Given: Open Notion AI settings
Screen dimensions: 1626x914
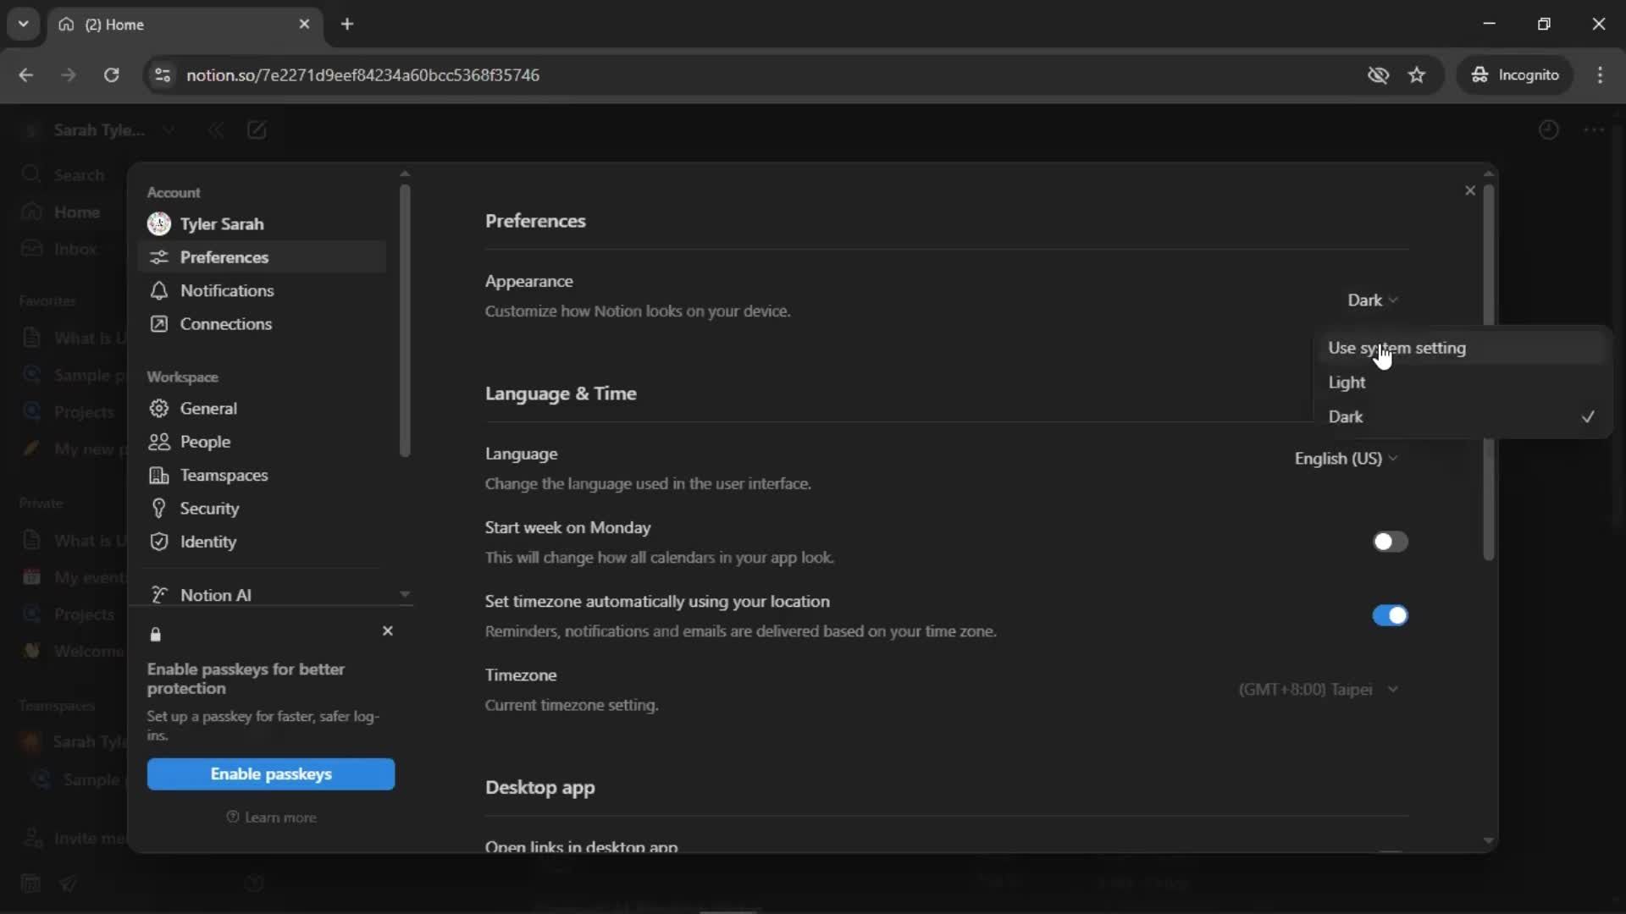Looking at the screenshot, I should (x=262, y=595).
